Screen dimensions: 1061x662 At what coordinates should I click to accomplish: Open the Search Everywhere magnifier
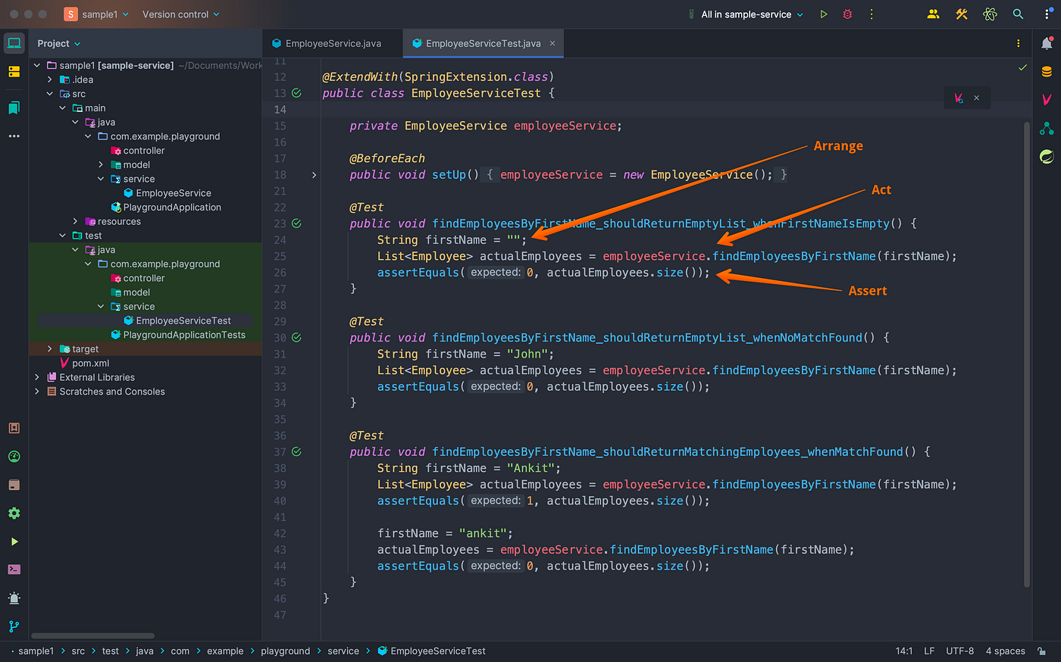coord(1018,14)
